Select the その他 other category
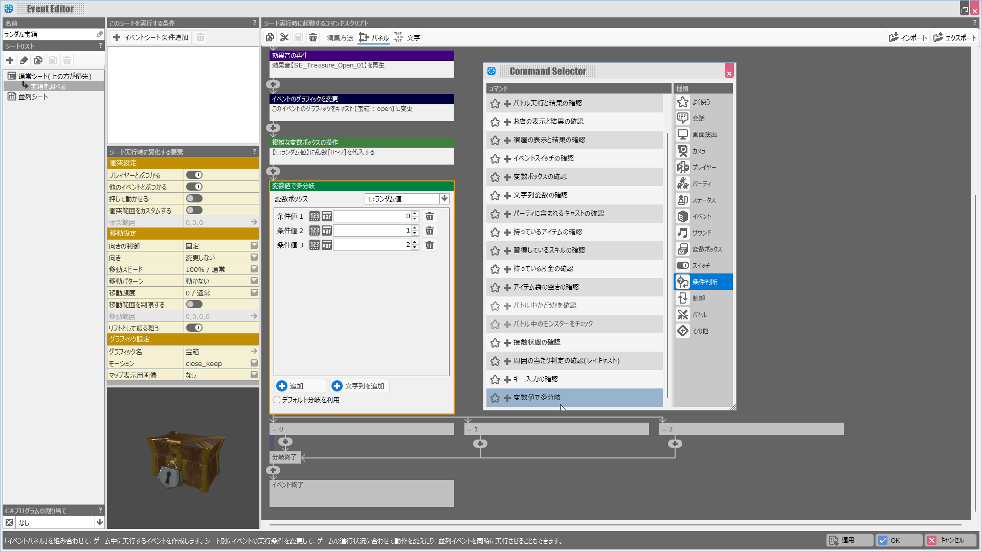This screenshot has height=552, width=982. click(x=703, y=331)
